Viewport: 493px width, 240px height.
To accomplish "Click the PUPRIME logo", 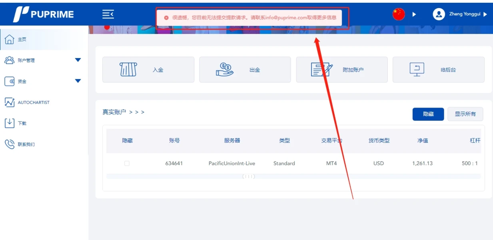I will (x=44, y=14).
